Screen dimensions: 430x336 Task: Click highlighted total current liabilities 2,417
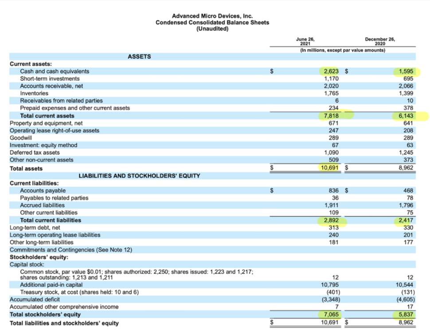pos(406,220)
